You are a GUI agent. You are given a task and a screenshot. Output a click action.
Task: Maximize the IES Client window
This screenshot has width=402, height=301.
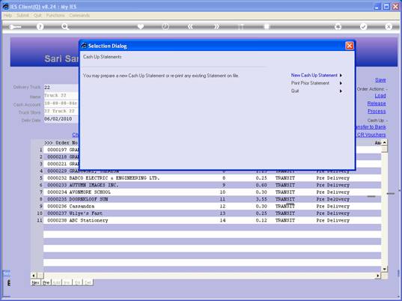point(386,7)
